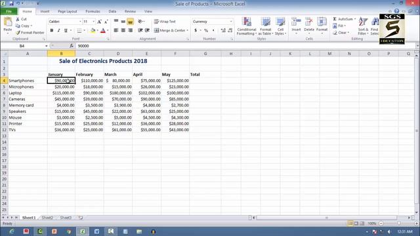Click the Decrease Indent icon
The height and width of the screenshot is (236, 420).
pos(140,30)
